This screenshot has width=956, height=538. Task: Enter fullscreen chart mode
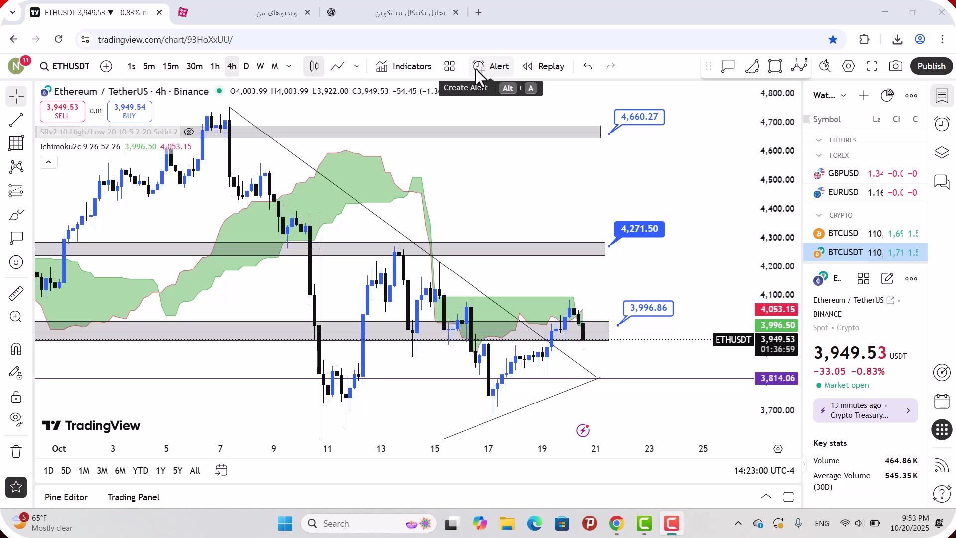coord(872,66)
